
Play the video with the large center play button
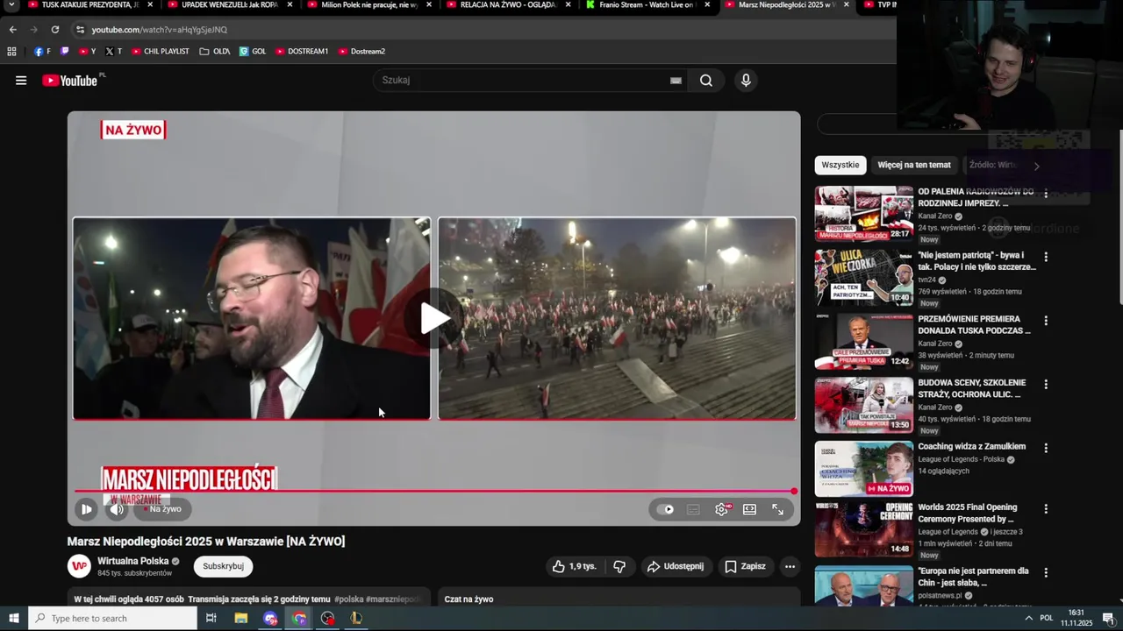(x=434, y=319)
